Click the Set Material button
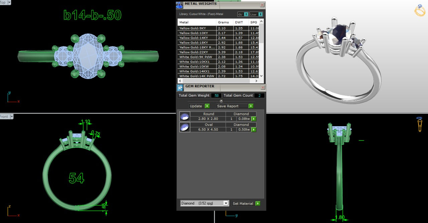This screenshot has height=223, width=428. click(243, 203)
